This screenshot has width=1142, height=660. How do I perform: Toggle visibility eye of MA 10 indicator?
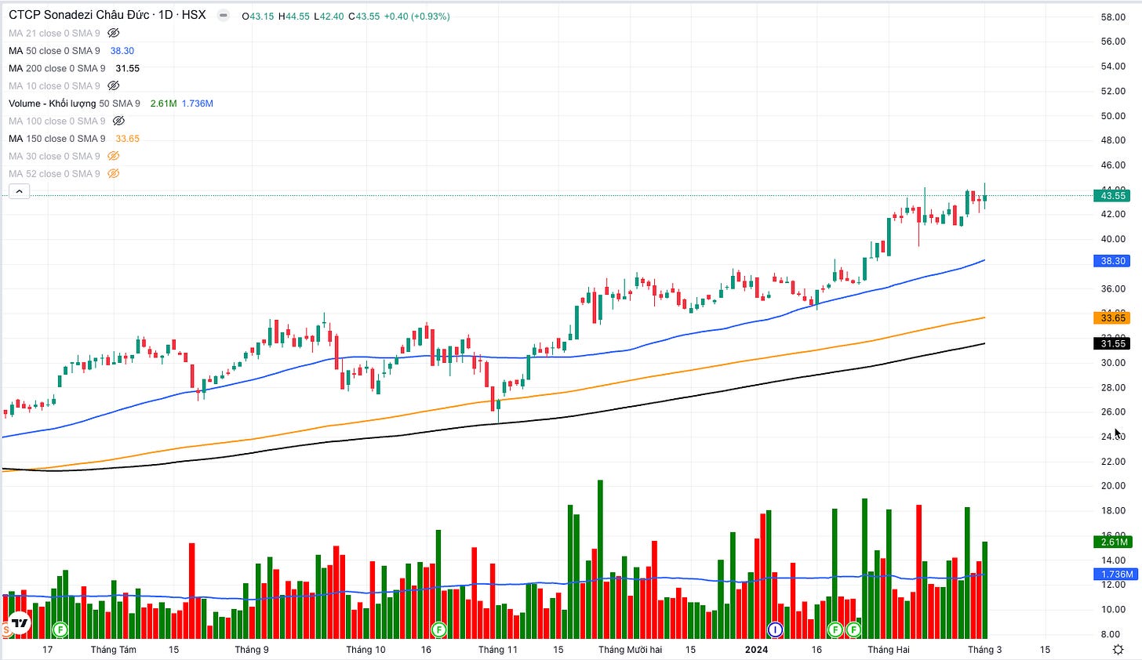click(x=113, y=85)
